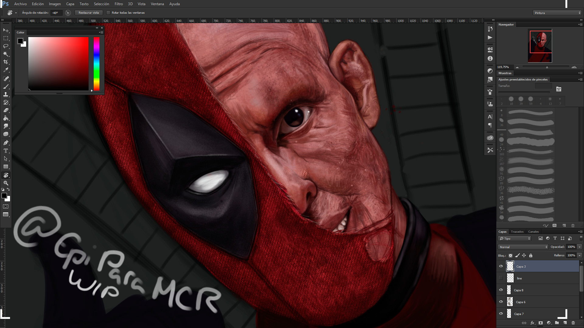This screenshot has height=328, width=584.
Task: Select the Move tool
Action: click(6, 30)
